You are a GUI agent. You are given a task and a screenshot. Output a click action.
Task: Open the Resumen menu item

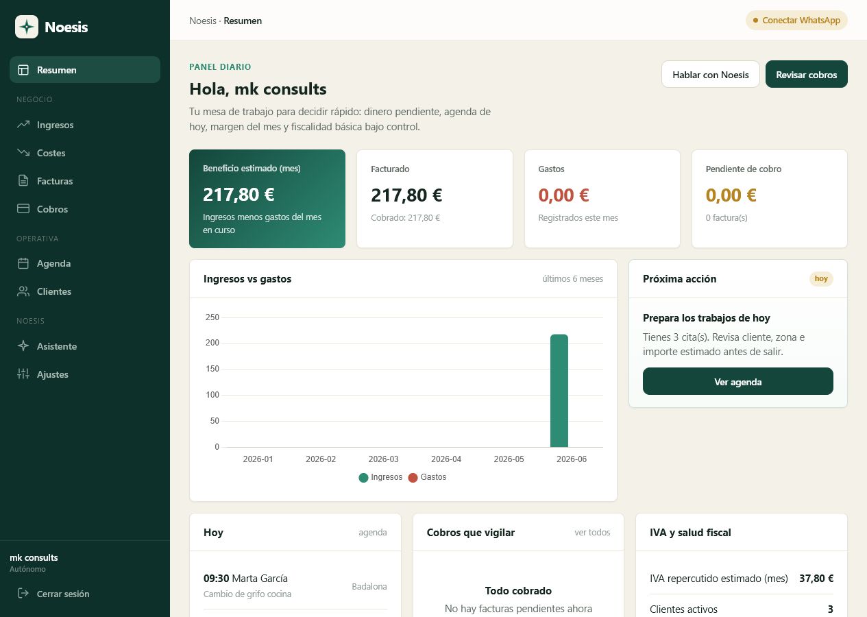(85, 70)
